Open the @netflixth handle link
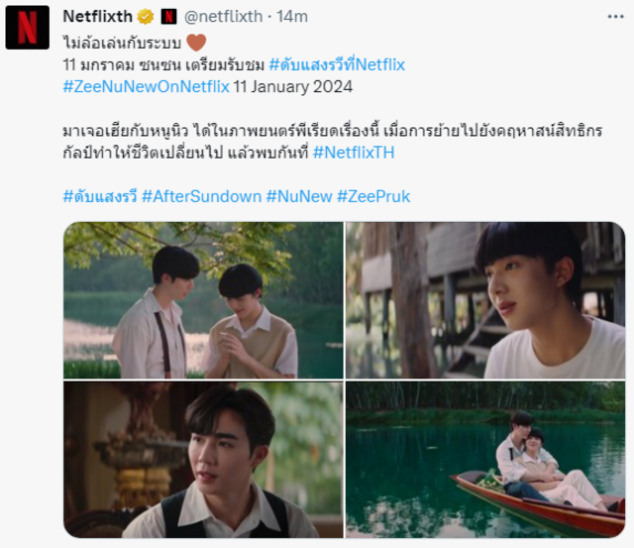 pyautogui.click(x=223, y=17)
